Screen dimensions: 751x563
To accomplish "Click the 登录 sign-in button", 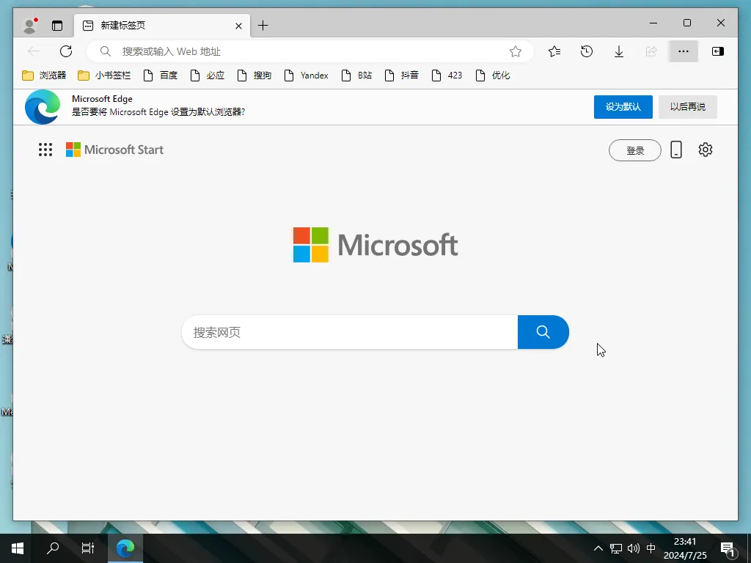I will pyautogui.click(x=634, y=150).
